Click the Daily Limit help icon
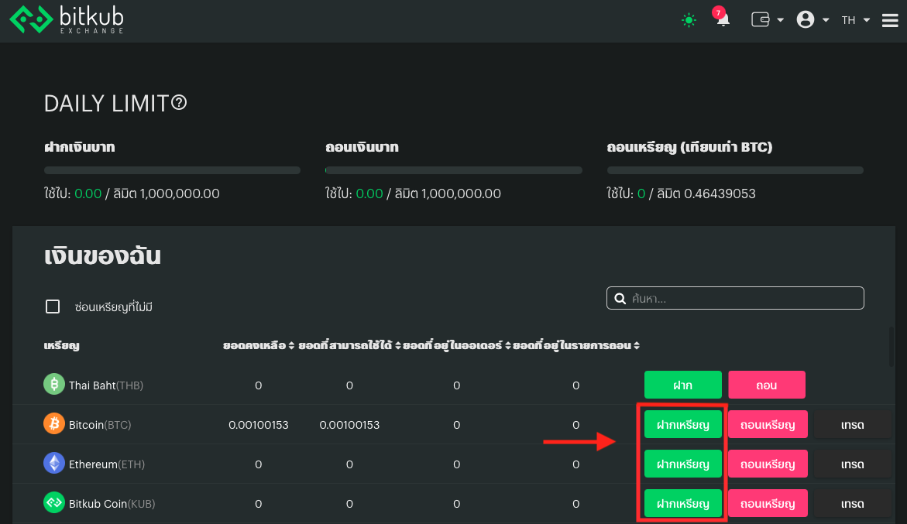Screen dimensions: 907x524 click(180, 103)
